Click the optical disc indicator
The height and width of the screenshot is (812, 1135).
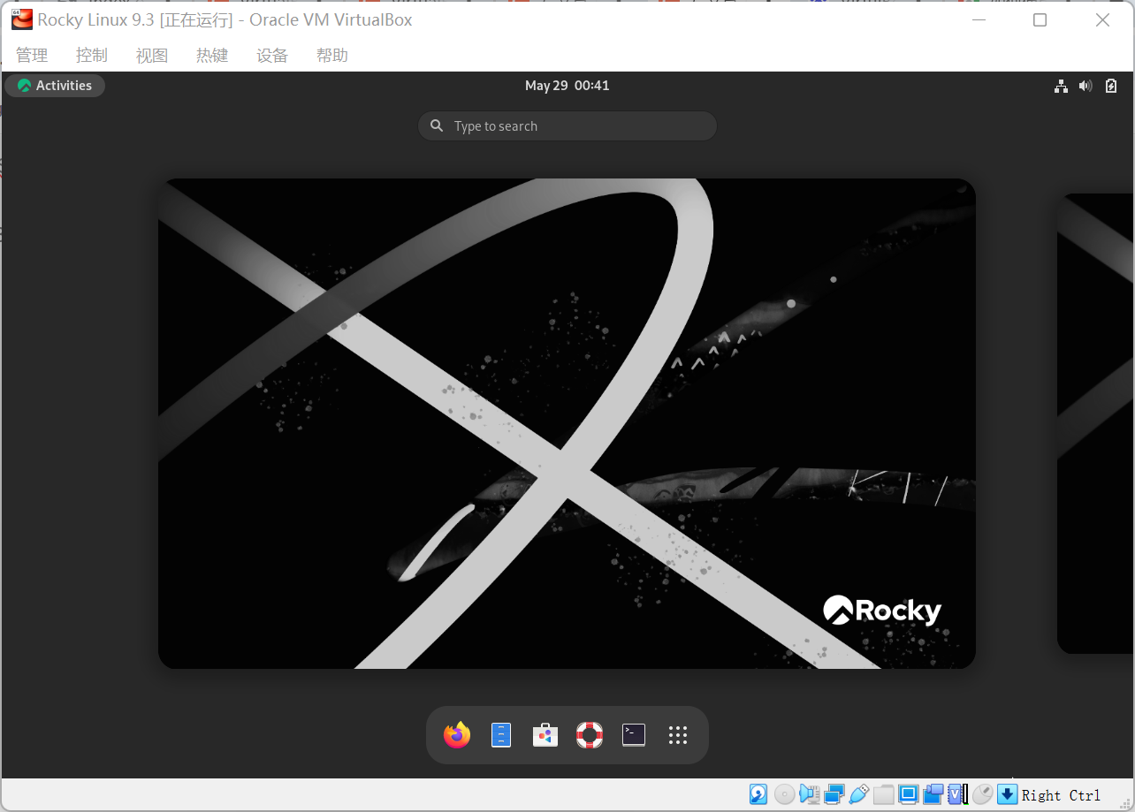784,794
